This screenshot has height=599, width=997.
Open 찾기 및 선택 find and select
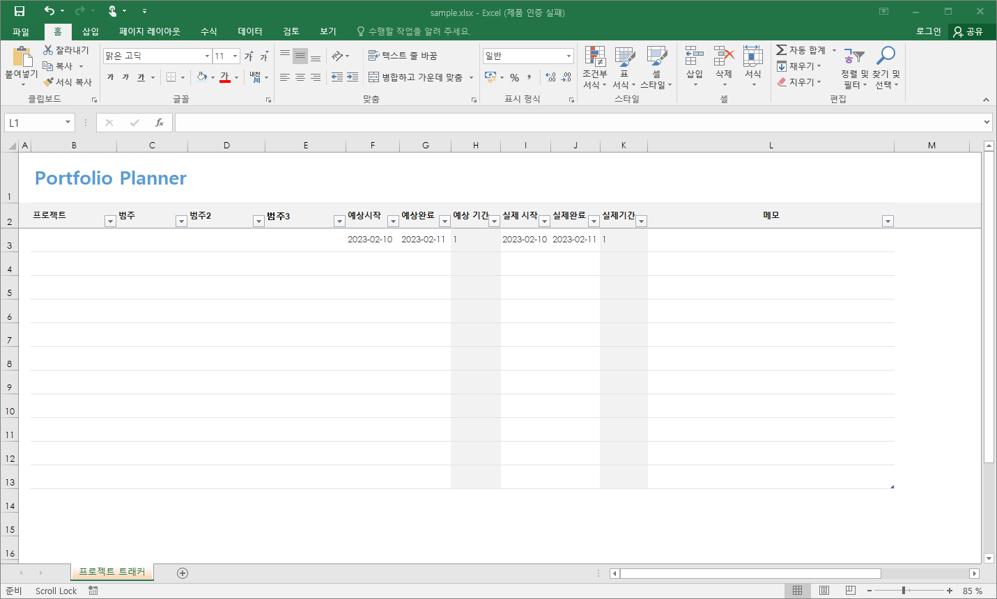click(x=886, y=68)
